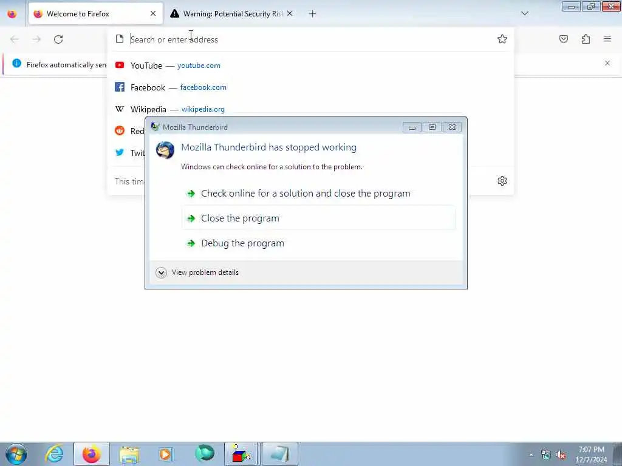This screenshot has height=466, width=622.
Task: Click the info icon in the notification bar
Action: (x=16, y=63)
